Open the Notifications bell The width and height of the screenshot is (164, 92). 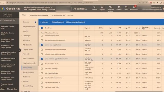point(134,8)
